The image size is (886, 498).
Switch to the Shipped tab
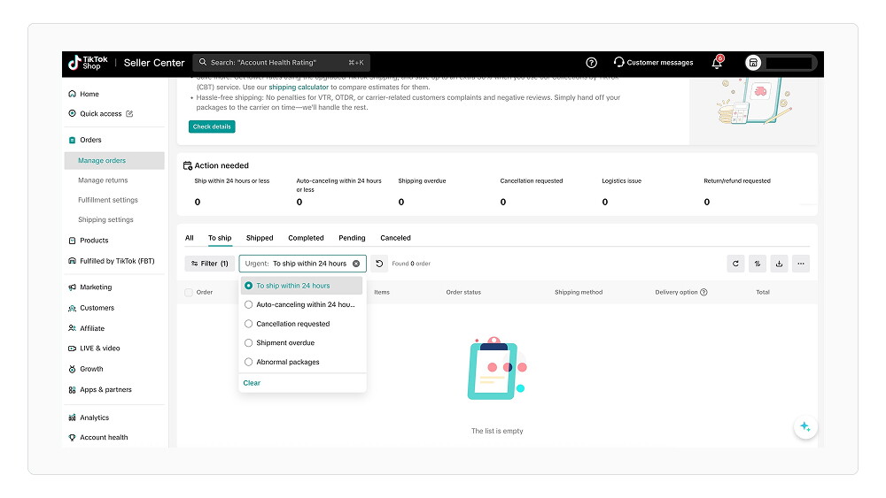(260, 238)
